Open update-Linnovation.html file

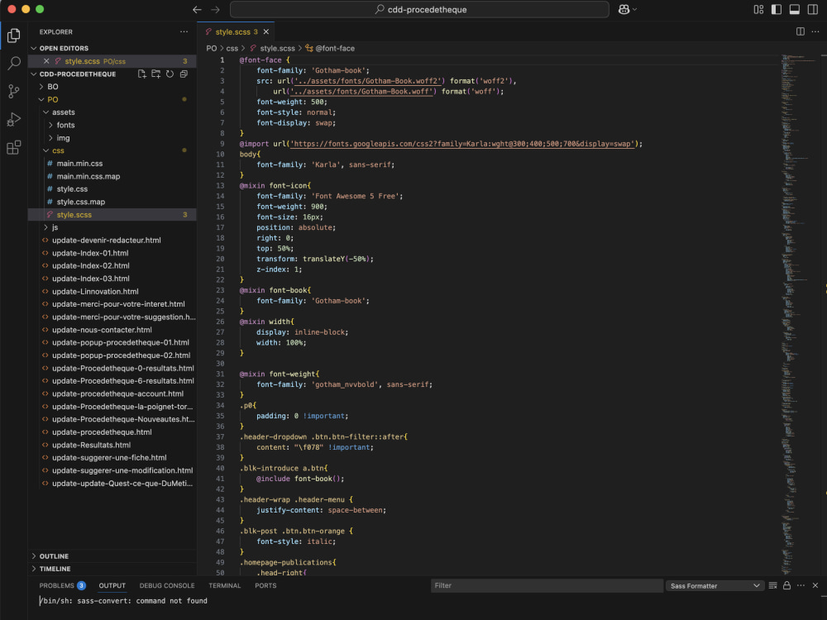tap(95, 292)
